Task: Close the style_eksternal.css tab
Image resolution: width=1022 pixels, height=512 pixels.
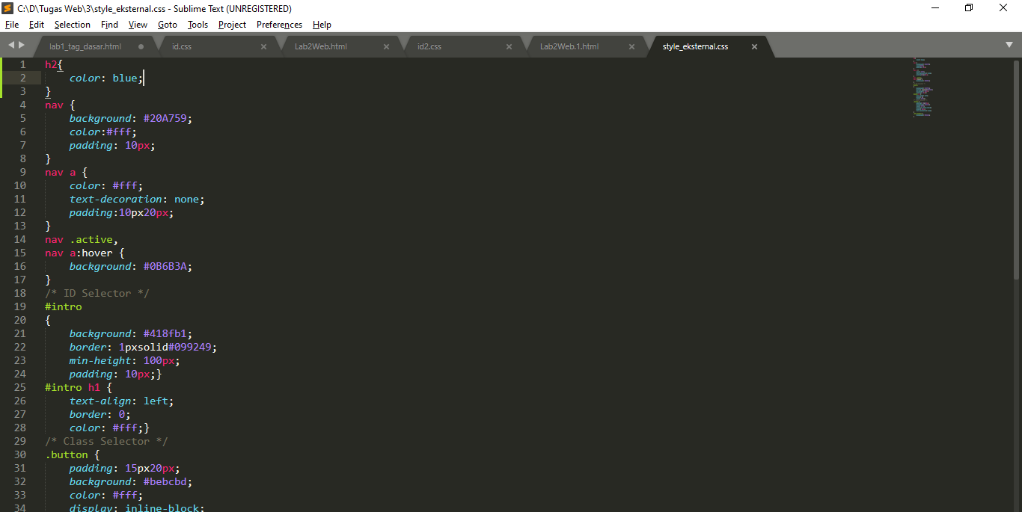Action: [754, 46]
